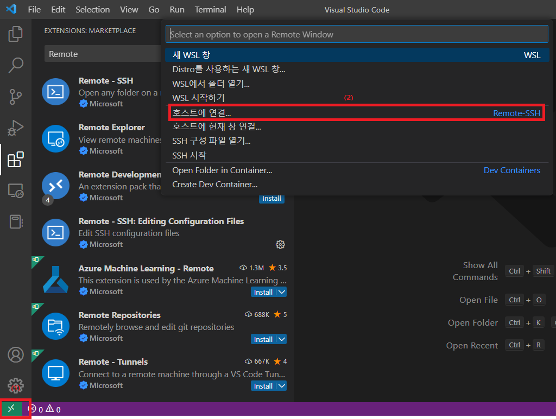Select the 새 WSL 창 option
556x419 pixels.
(357, 55)
